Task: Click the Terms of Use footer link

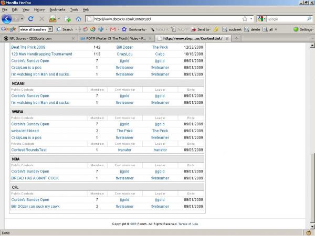Action: click(x=188, y=224)
